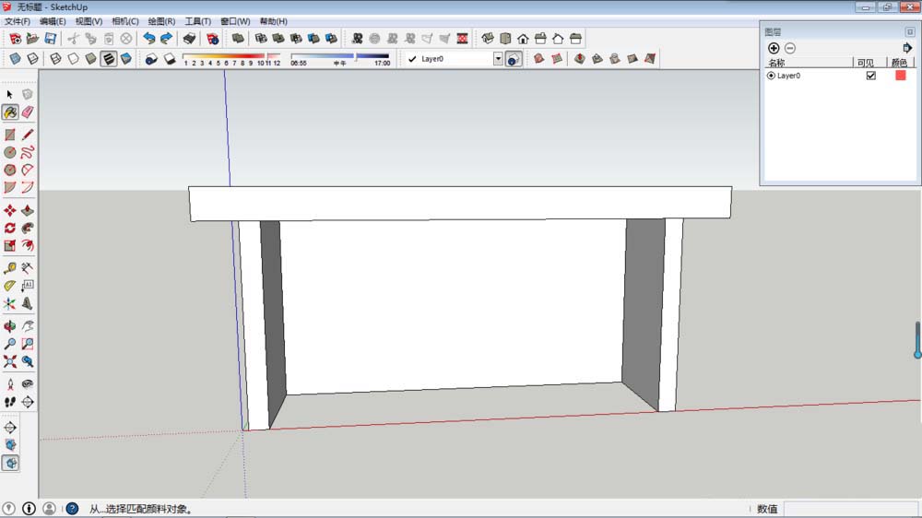Select the Paint Bucket tool

pyautogui.click(x=10, y=112)
